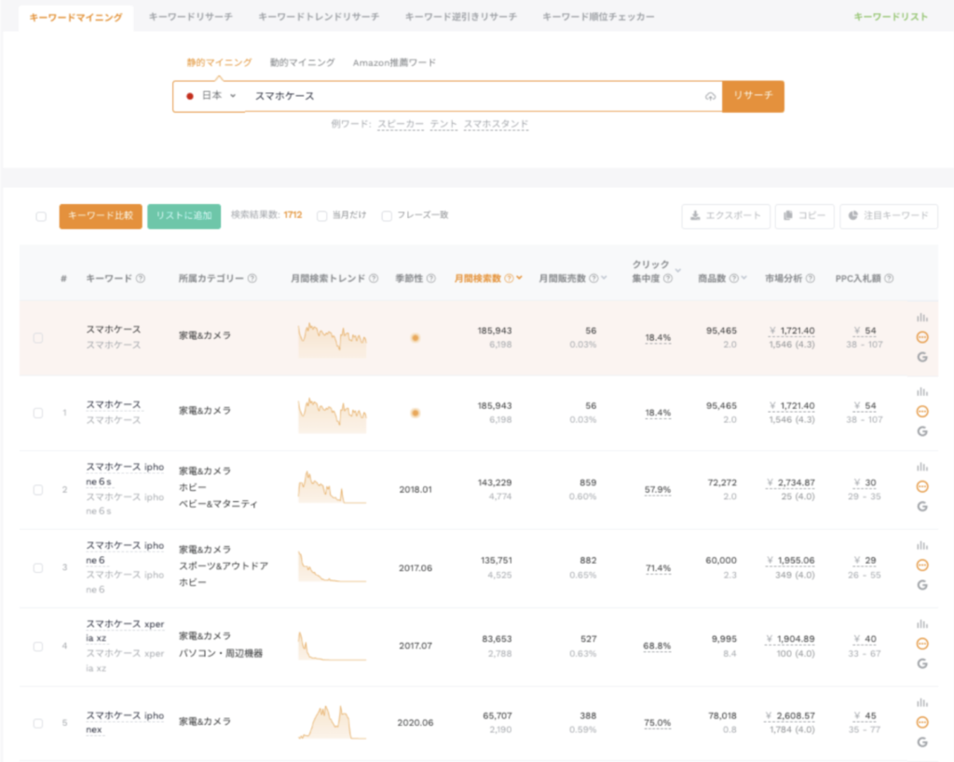Switch to キーワードリサーチ tab
Image resolution: width=954 pixels, height=762 pixels.
191,17
